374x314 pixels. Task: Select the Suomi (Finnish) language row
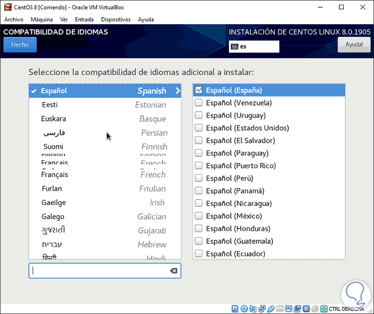click(x=105, y=146)
